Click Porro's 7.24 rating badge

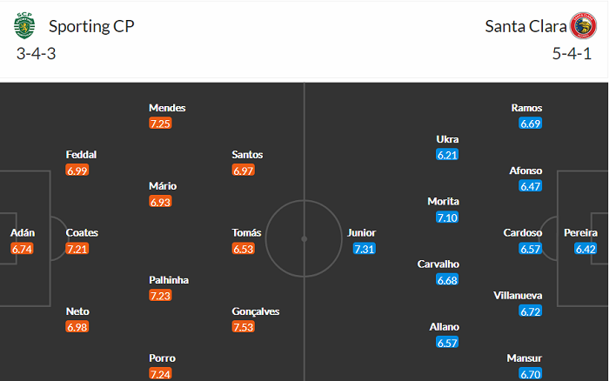point(161,374)
